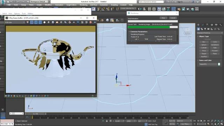Toggle the Spinner Snap icon

pyautogui.click(x=112, y=9)
